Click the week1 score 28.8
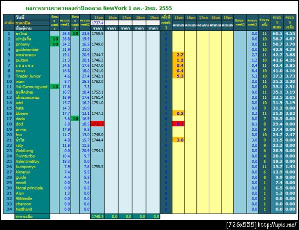Screen dimensions: 299x230 [66, 39]
